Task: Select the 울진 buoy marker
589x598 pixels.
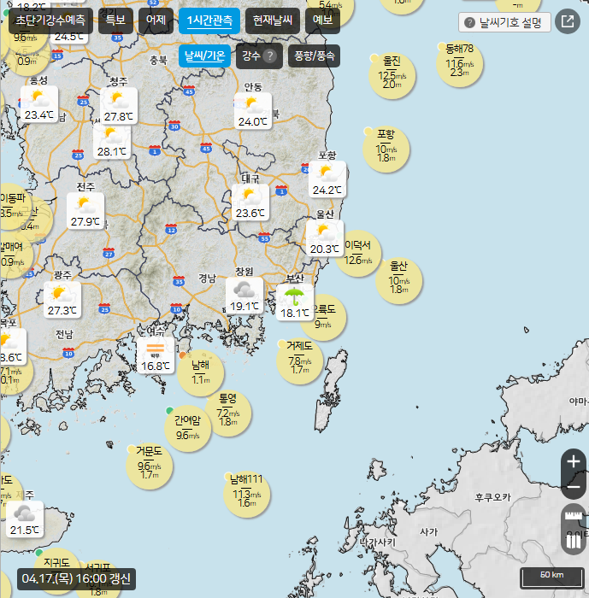Action: (x=392, y=75)
